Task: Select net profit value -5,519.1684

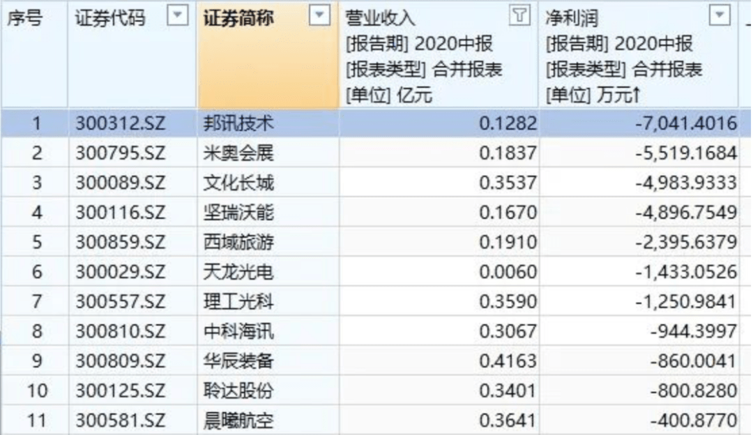Action: click(x=686, y=153)
